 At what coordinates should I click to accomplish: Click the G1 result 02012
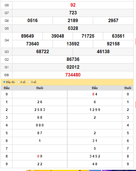click(x=73, y=67)
